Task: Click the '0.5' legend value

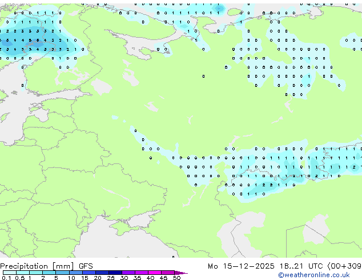Action: 20,278
